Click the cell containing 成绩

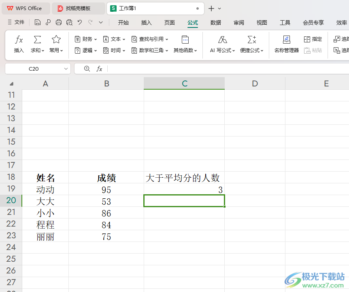click(x=106, y=177)
